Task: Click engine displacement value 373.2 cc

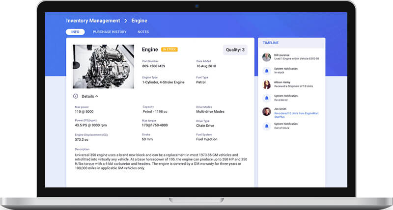Action: pos(82,139)
